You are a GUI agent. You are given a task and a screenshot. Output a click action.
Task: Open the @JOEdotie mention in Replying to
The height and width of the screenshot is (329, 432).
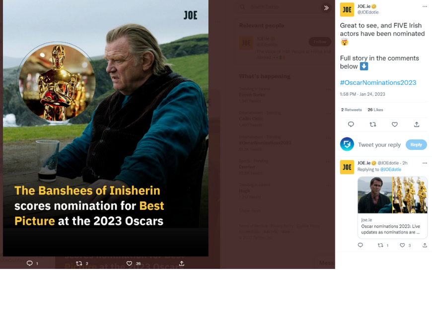[391, 170]
